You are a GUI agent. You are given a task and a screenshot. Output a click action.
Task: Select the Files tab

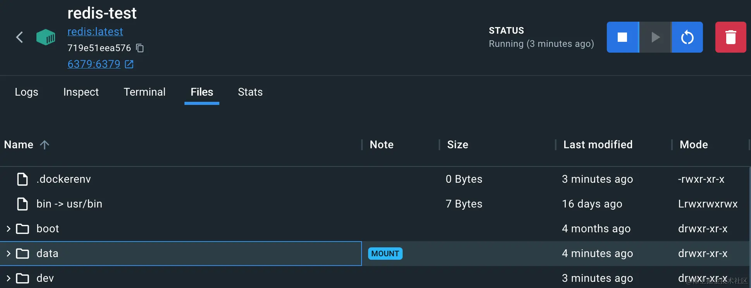[202, 92]
